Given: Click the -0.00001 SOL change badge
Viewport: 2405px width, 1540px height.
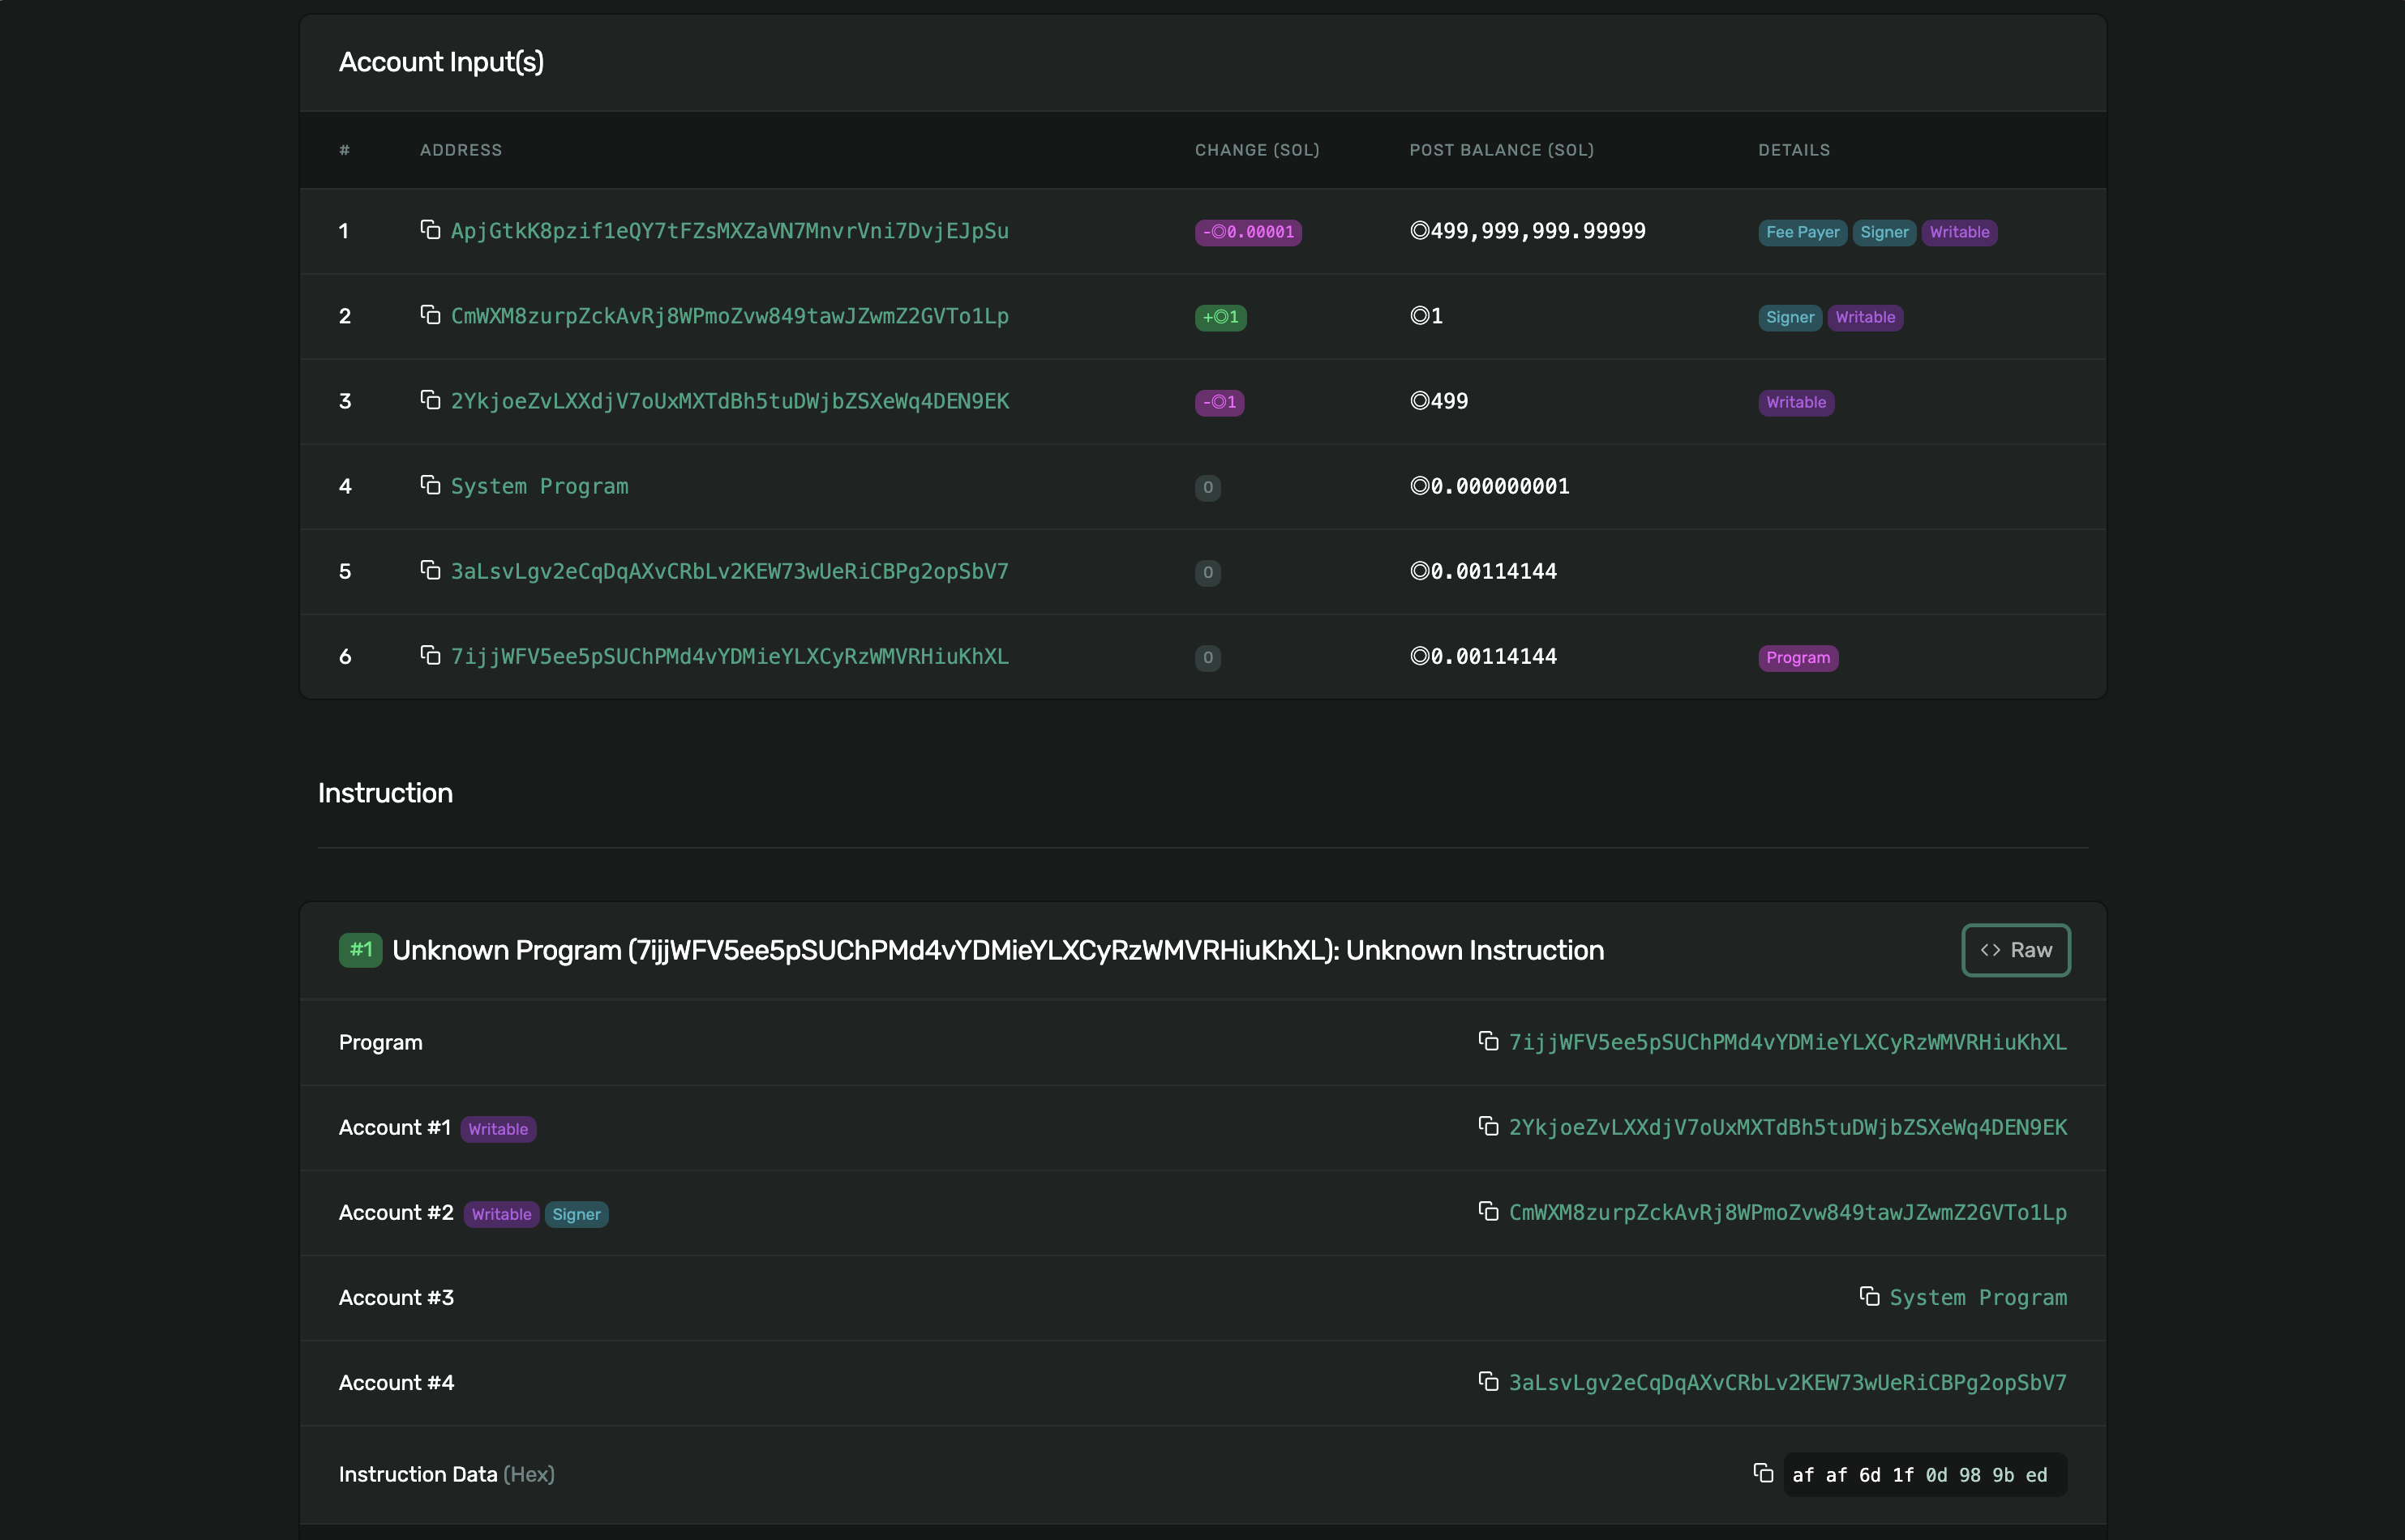Looking at the screenshot, I should tap(1248, 232).
